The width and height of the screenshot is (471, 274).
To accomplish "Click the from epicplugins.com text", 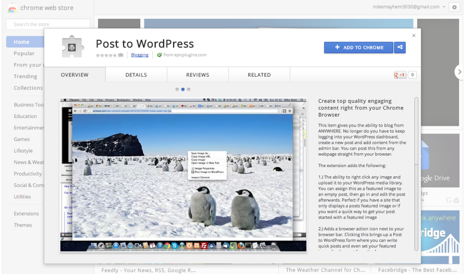I will tap(185, 55).
